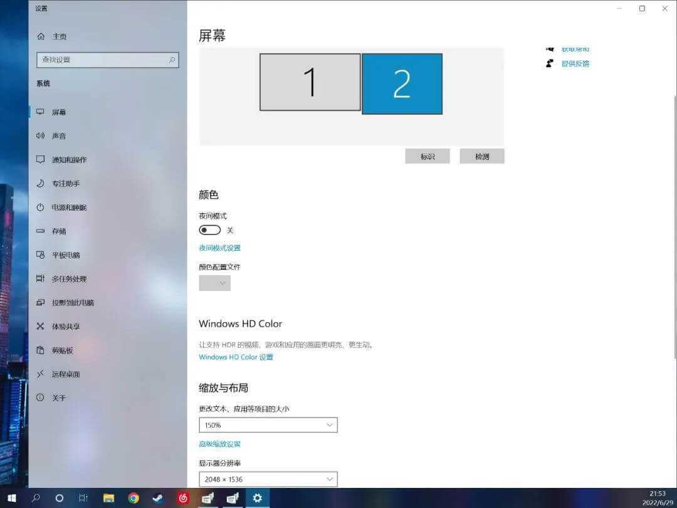
Task: Open the display resolution dropdown
Action: [268, 479]
